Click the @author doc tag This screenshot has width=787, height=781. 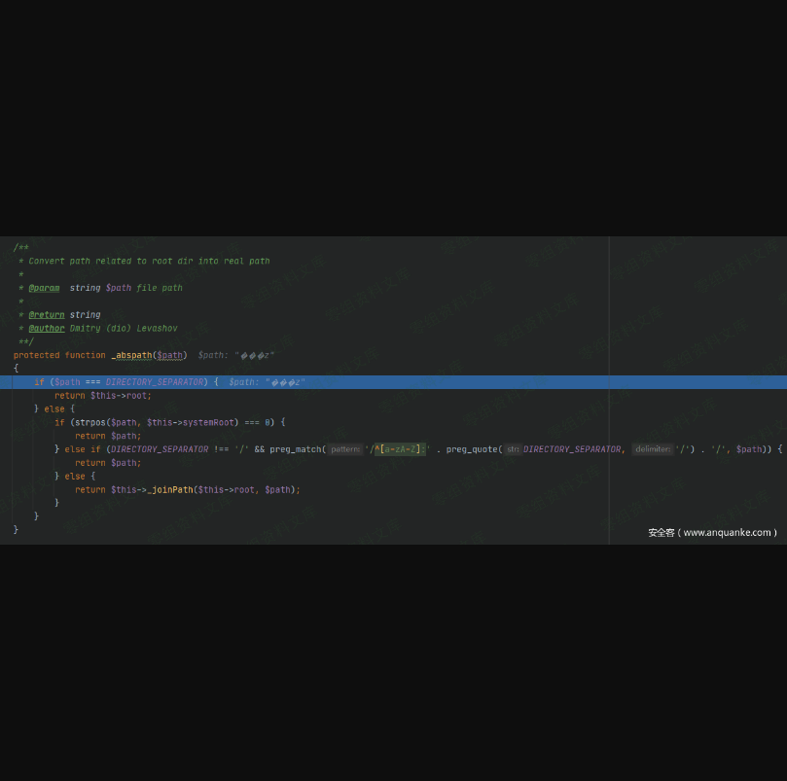(46, 329)
